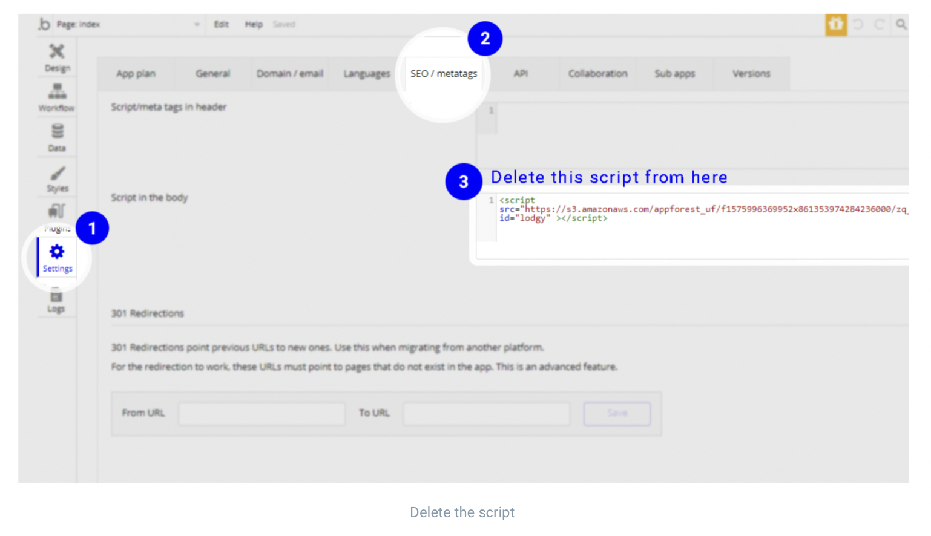Open the Help menu
The height and width of the screenshot is (536, 931).
point(254,24)
